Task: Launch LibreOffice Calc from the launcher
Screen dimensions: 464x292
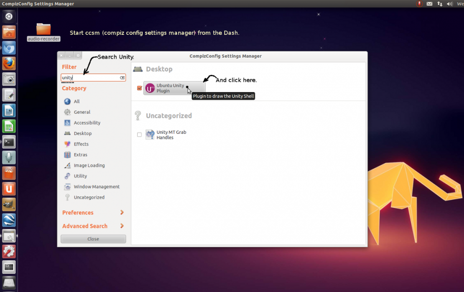Action: pos(9,127)
